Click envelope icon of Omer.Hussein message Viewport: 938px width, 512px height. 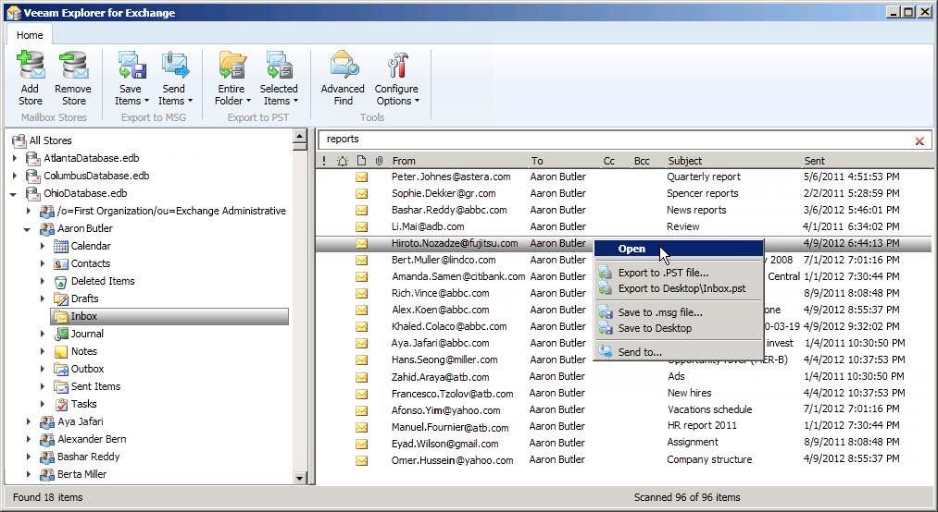(361, 460)
